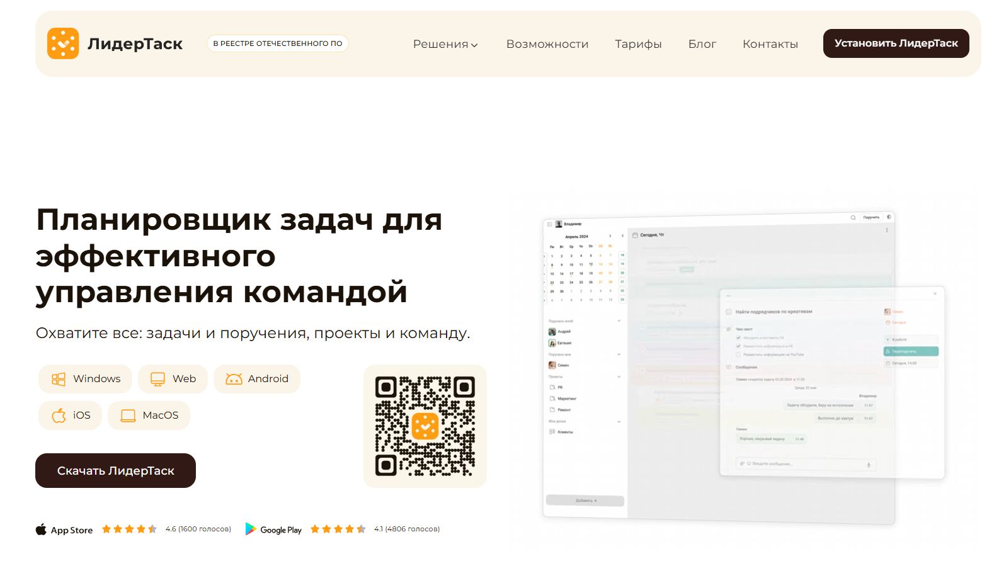Click the «4.6 (1600 голосов)» rating text
This screenshot has height=571, width=999.
198,529
